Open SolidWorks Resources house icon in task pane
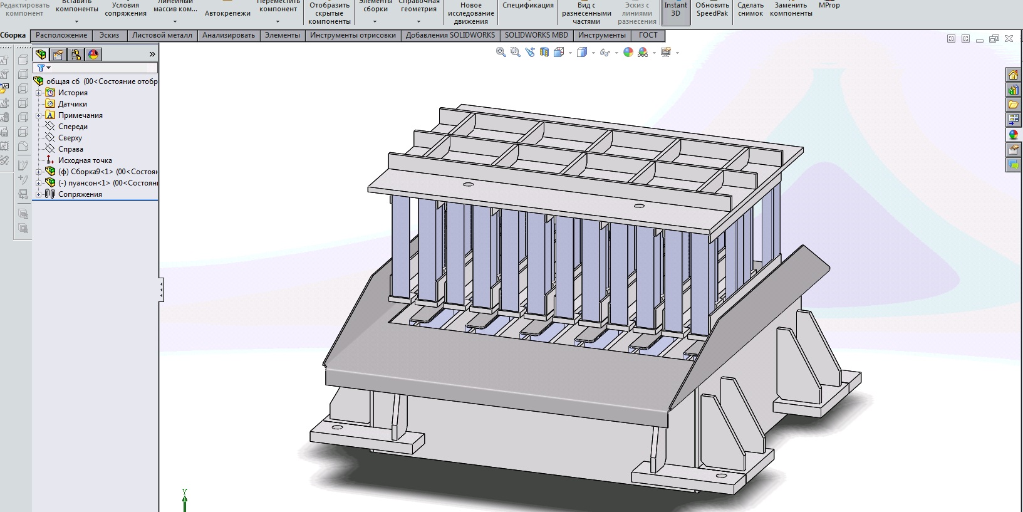This screenshot has height=512, width=1023. (x=1013, y=75)
